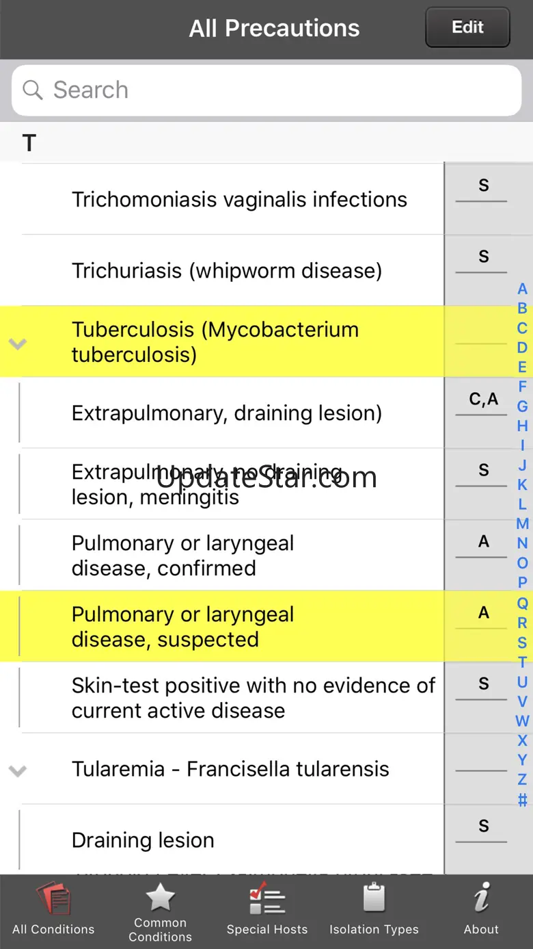Viewport: 533px width, 949px height.
Task: Open the Special Hosts checklist icon
Action: point(266,898)
